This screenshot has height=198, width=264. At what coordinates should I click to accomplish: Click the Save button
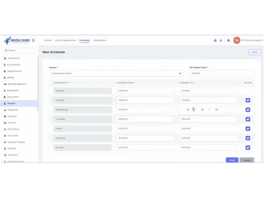(x=232, y=160)
